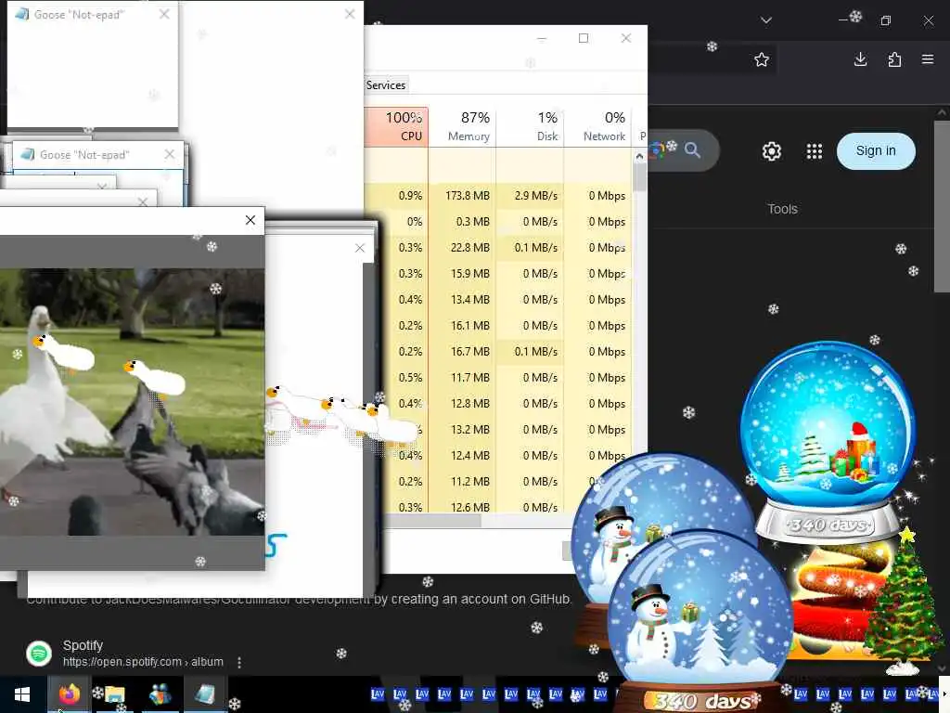
Task: Select the 16.7 MB memory cell
Action: (x=462, y=352)
